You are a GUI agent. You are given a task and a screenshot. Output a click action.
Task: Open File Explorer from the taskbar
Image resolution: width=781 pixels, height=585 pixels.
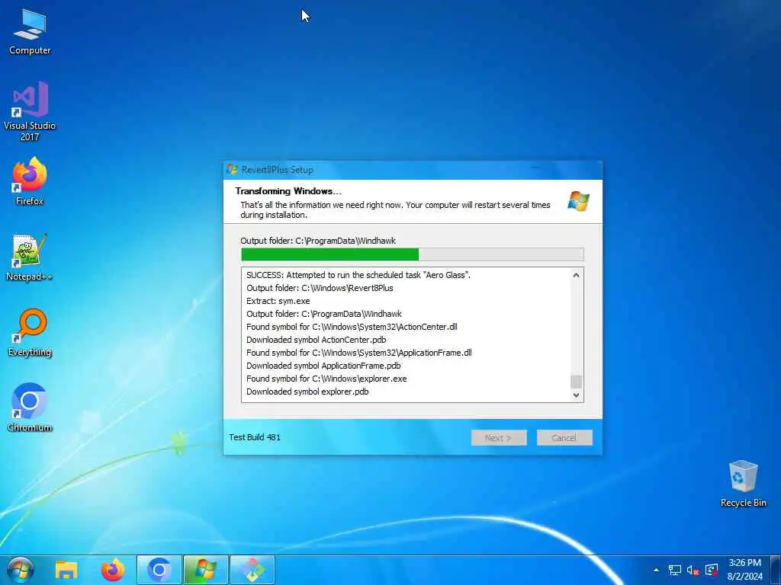click(66, 570)
